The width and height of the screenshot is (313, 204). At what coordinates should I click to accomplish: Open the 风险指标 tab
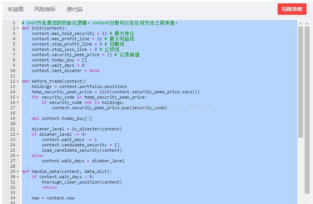(x=45, y=9)
